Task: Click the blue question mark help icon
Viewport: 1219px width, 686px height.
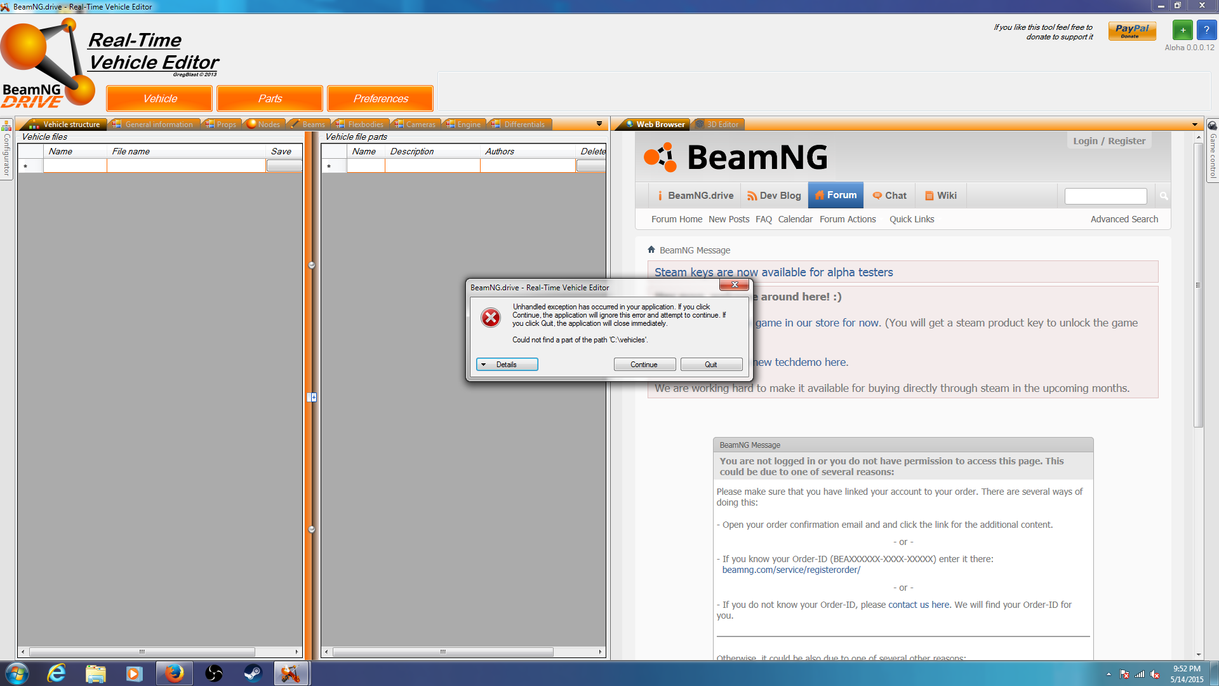Action: pos(1206,30)
